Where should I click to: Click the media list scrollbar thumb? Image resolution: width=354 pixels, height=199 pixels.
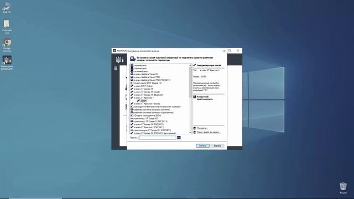(x=190, y=82)
